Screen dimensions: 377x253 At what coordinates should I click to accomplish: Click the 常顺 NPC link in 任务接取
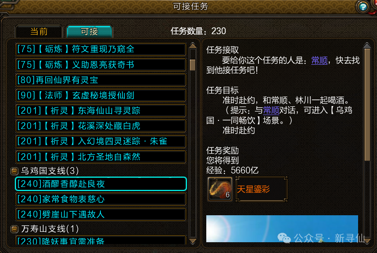tap(319, 60)
